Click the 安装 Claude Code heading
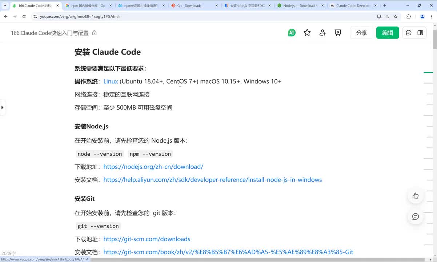The height and width of the screenshot is (262, 437). pos(108,52)
